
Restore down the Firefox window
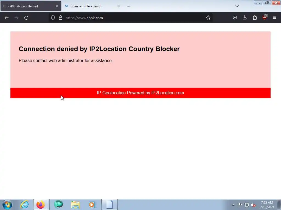tap(267, 3)
